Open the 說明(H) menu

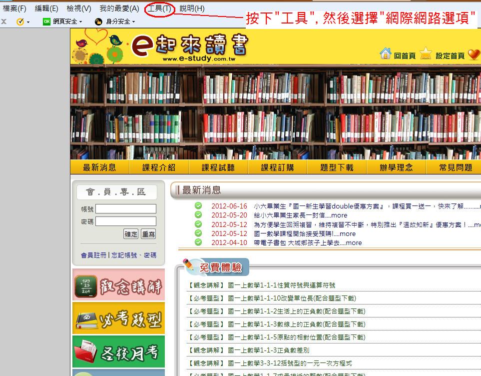click(192, 8)
